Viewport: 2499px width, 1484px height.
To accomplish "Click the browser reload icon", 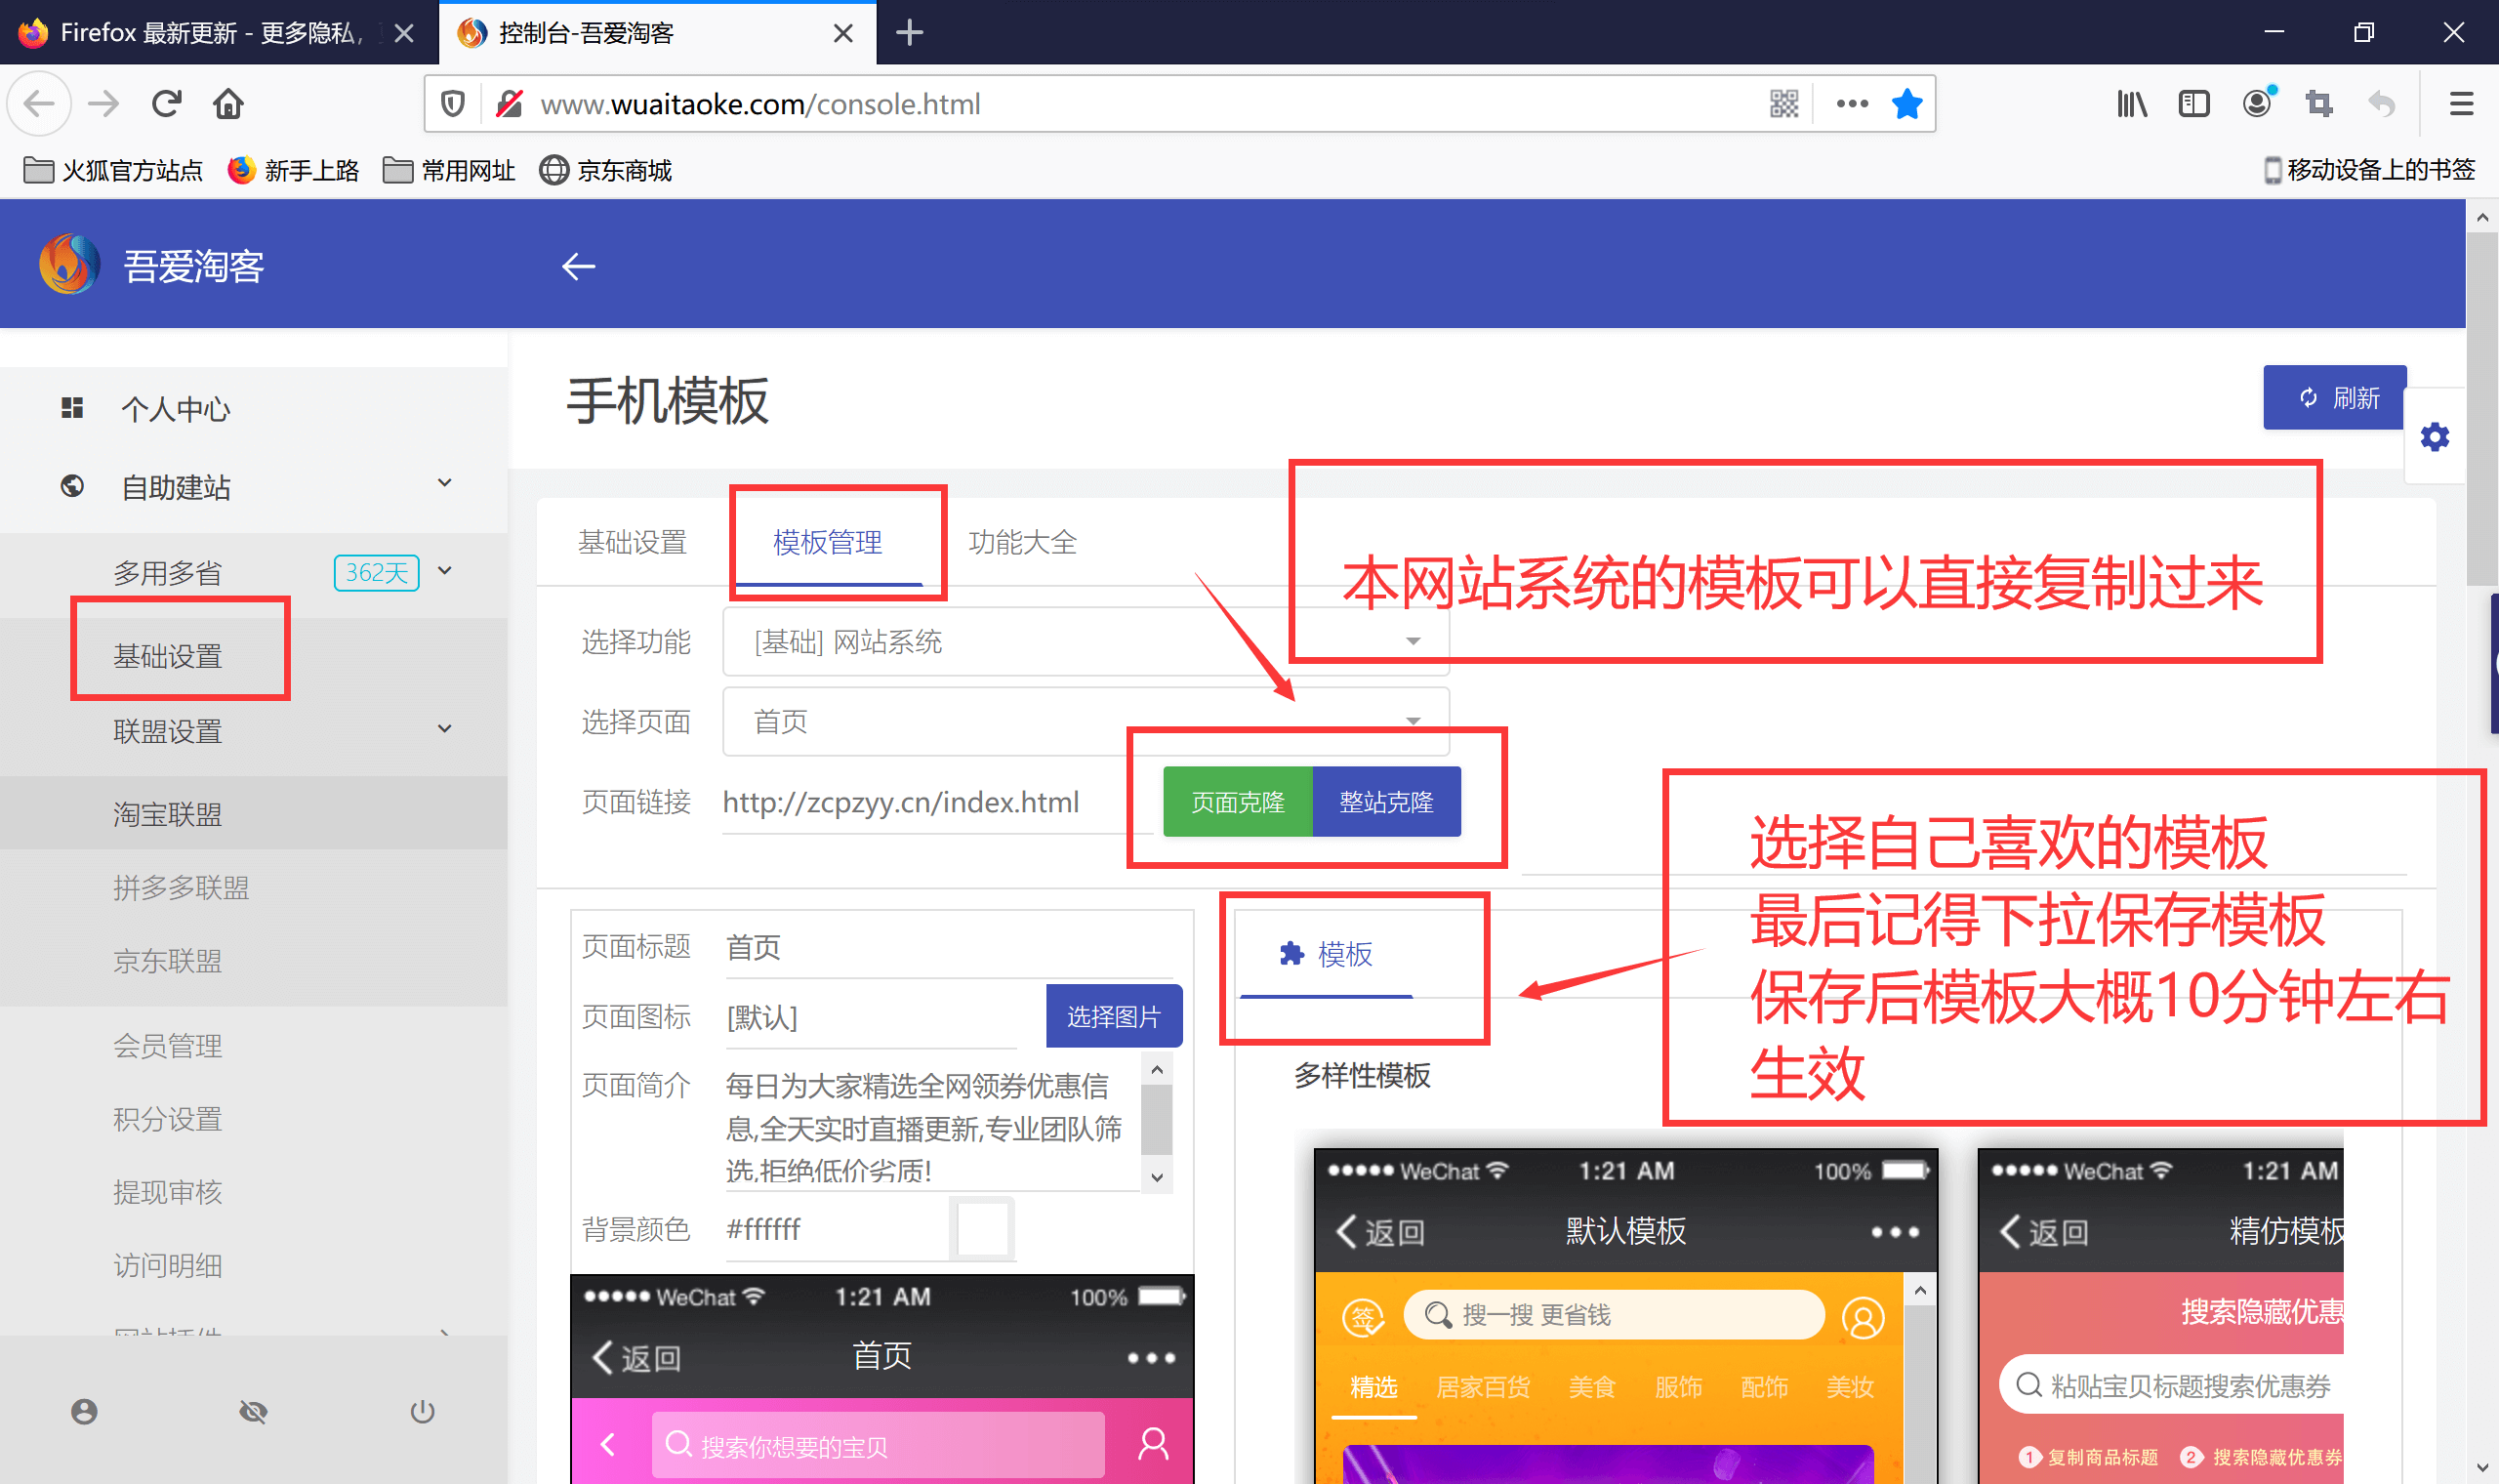I will (166, 103).
